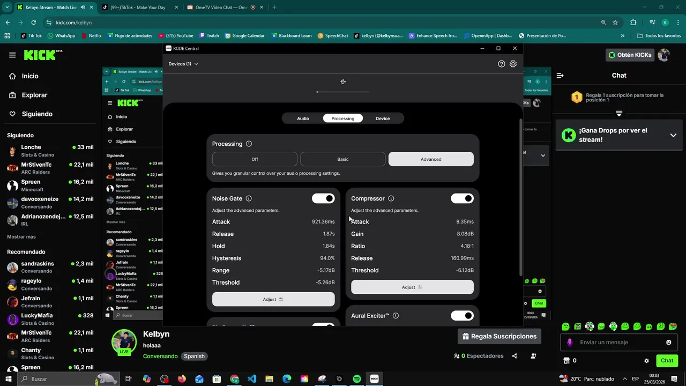Open File Explorer from the taskbar
This screenshot has width=686, height=386.
pos(270,379)
